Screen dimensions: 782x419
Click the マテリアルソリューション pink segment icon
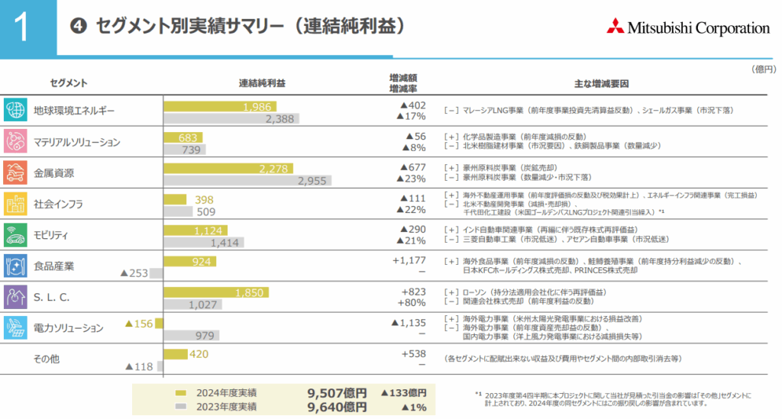[15, 141]
